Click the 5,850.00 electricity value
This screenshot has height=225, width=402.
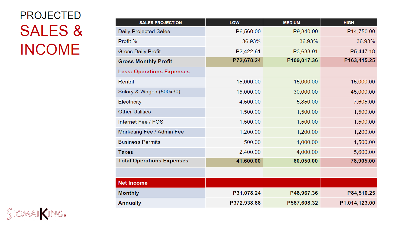click(307, 102)
